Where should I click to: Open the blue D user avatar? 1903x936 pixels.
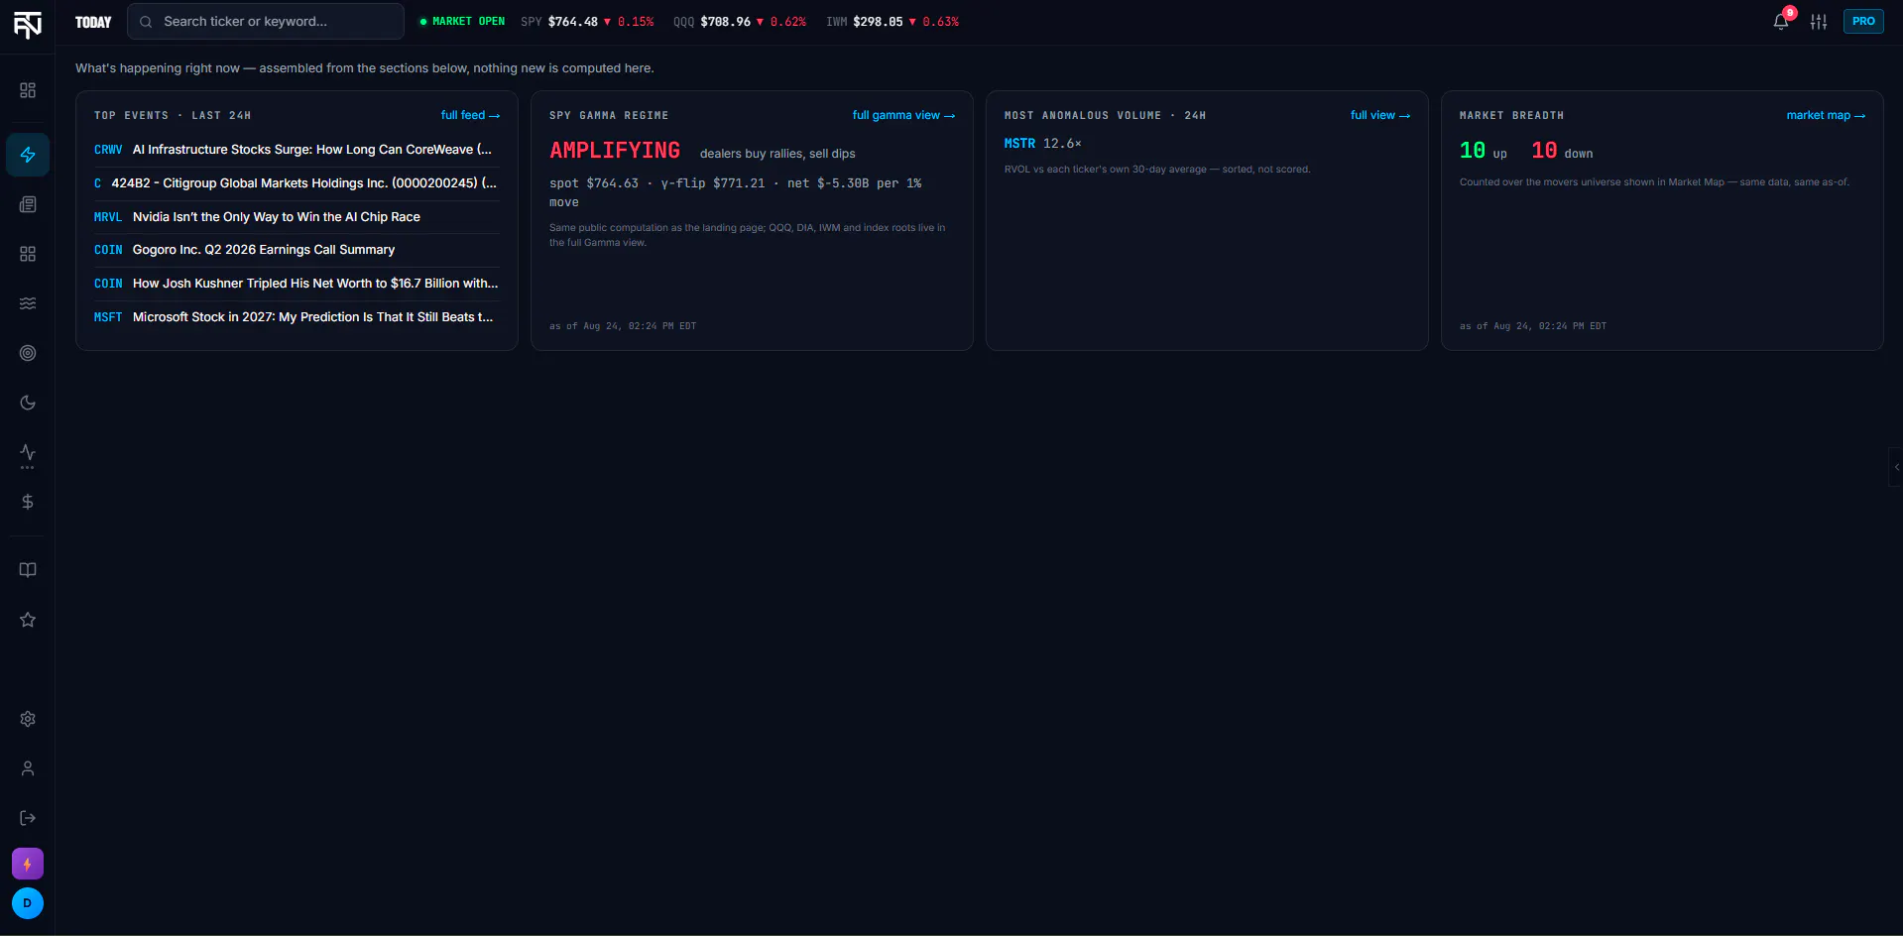(28, 903)
